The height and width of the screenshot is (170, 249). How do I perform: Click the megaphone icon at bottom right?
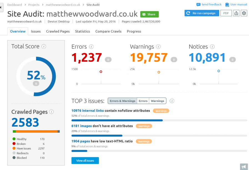[244, 167]
